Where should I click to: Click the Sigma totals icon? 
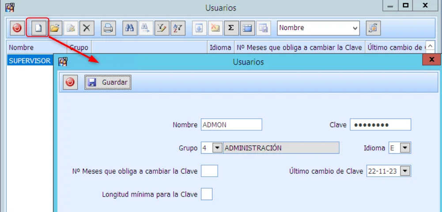point(230,28)
